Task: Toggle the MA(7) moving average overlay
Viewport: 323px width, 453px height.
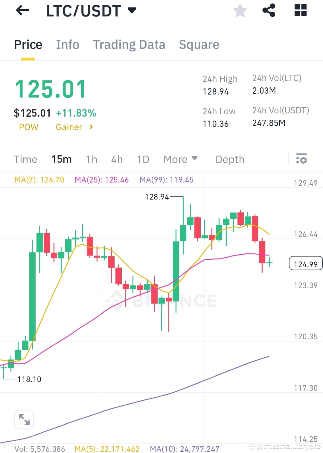Action: 39,180
